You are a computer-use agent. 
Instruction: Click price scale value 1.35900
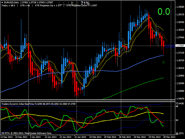point(180,76)
